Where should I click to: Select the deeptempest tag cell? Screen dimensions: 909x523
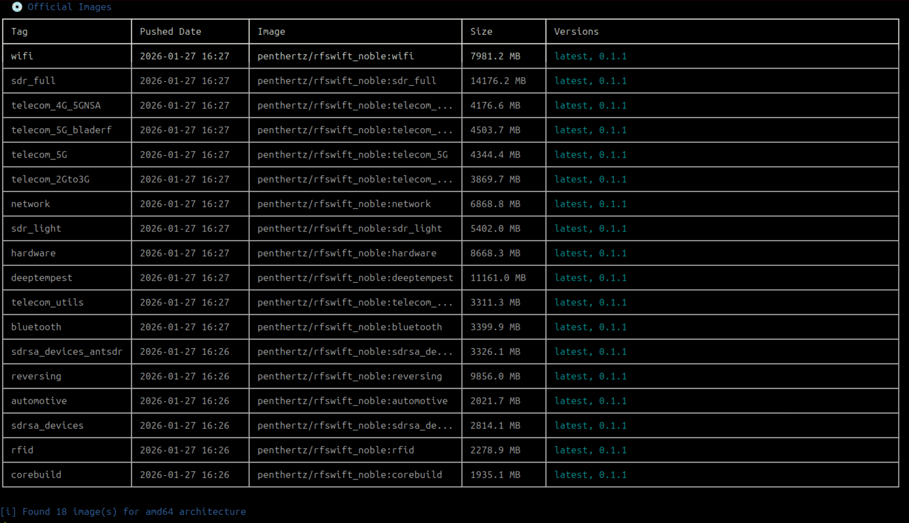42,278
